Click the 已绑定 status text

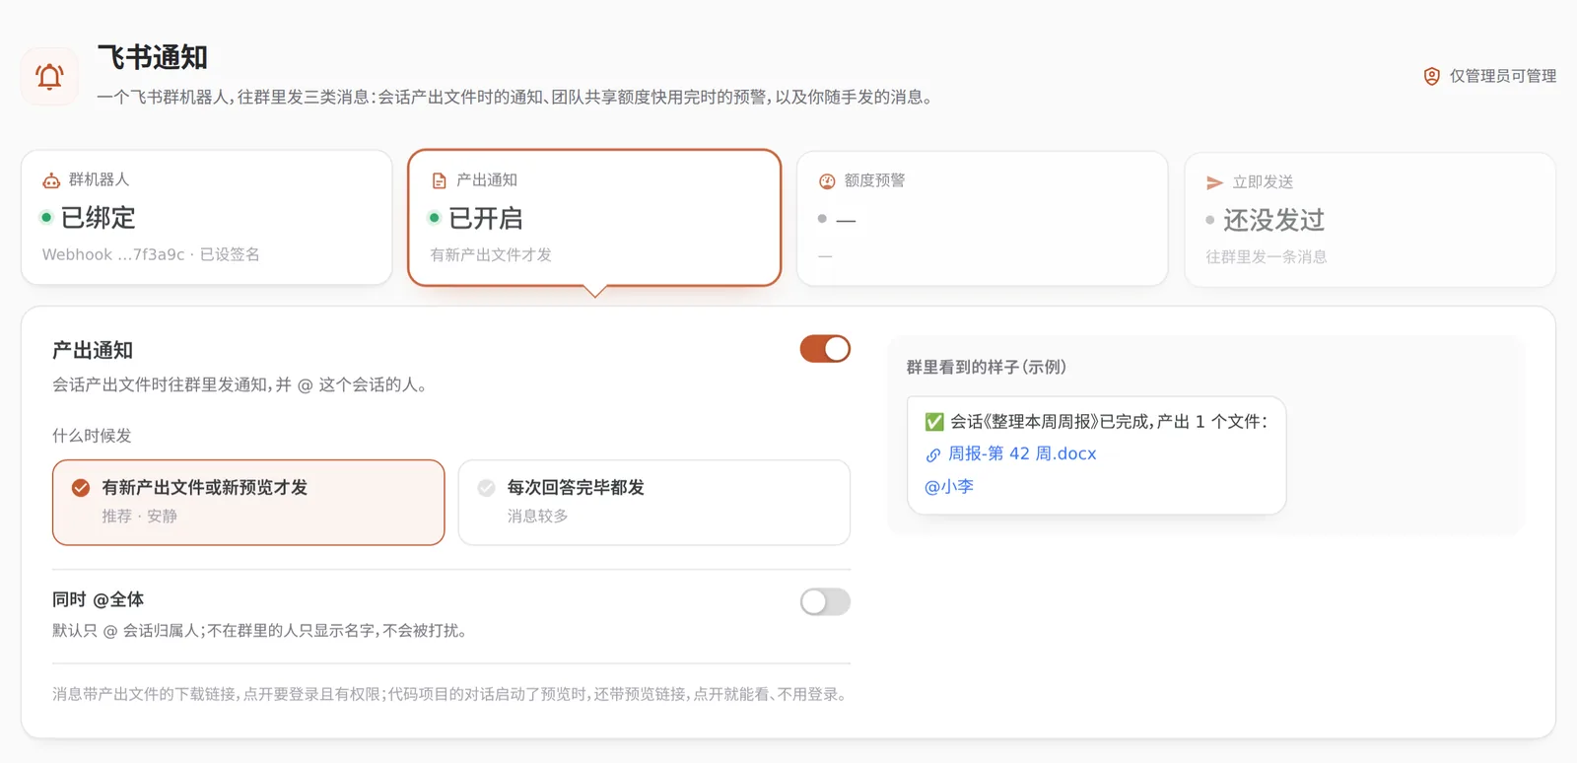coord(99,218)
